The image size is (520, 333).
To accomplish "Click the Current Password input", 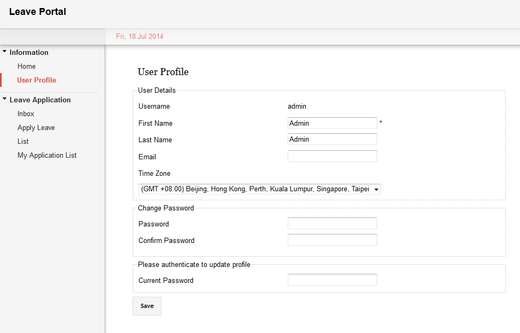I will 332,280.
